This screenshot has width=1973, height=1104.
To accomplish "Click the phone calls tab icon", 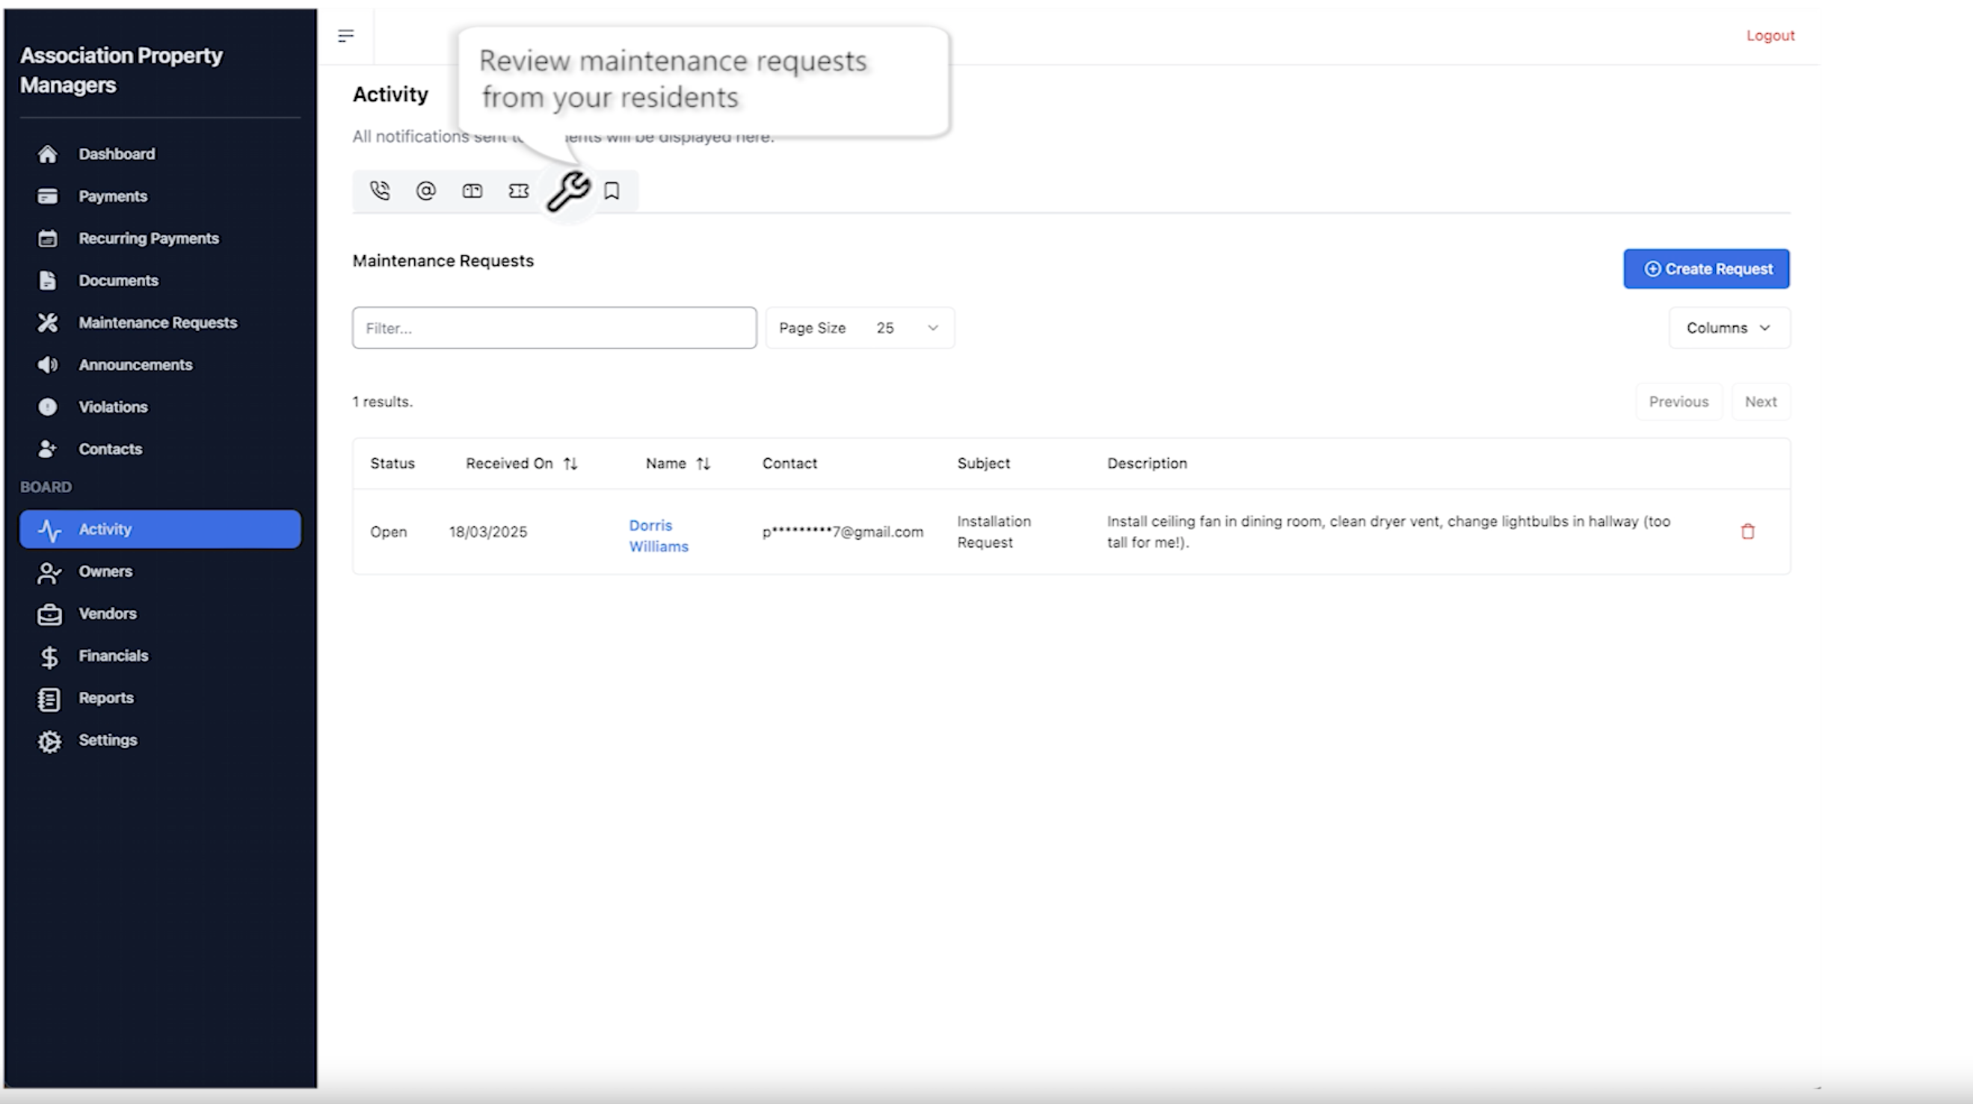I will (x=380, y=191).
